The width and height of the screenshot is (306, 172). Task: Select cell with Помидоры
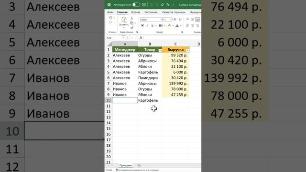tap(150, 78)
